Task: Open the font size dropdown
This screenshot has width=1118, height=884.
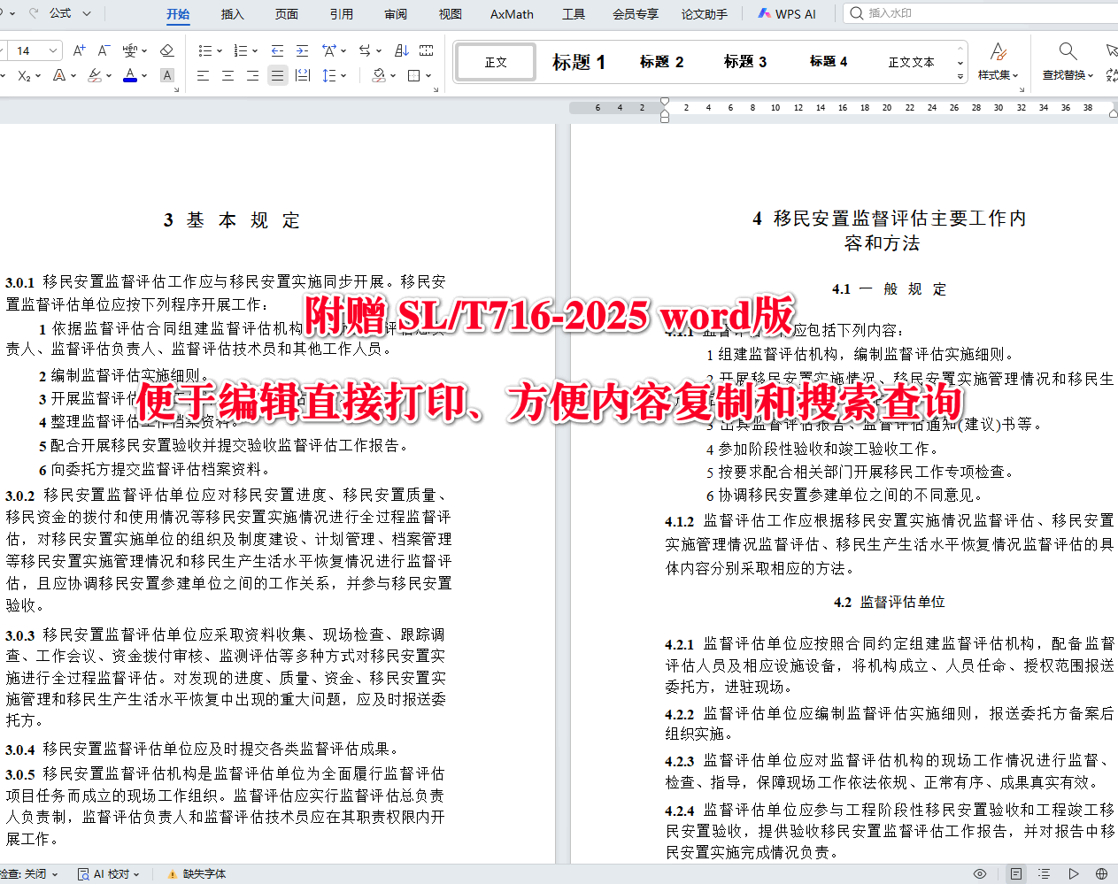Action: [52, 50]
